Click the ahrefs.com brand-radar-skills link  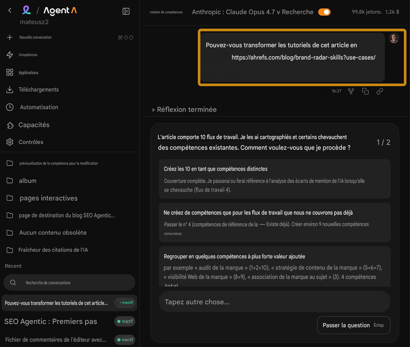point(303,57)
